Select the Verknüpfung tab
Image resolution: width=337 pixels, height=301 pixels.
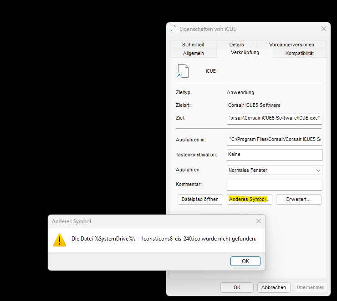[245, 53]
